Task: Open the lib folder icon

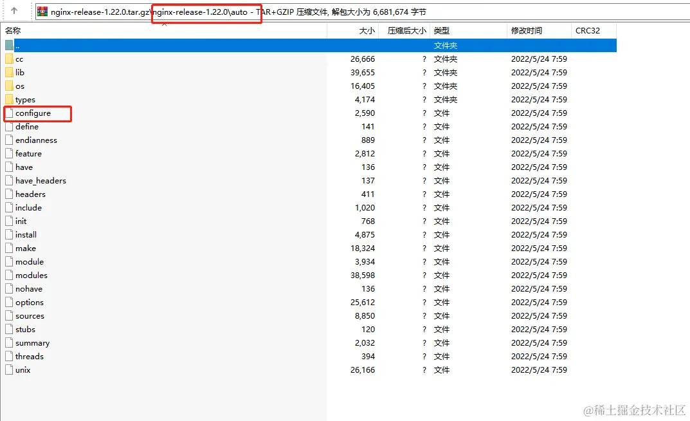Action: pos(9,72)
